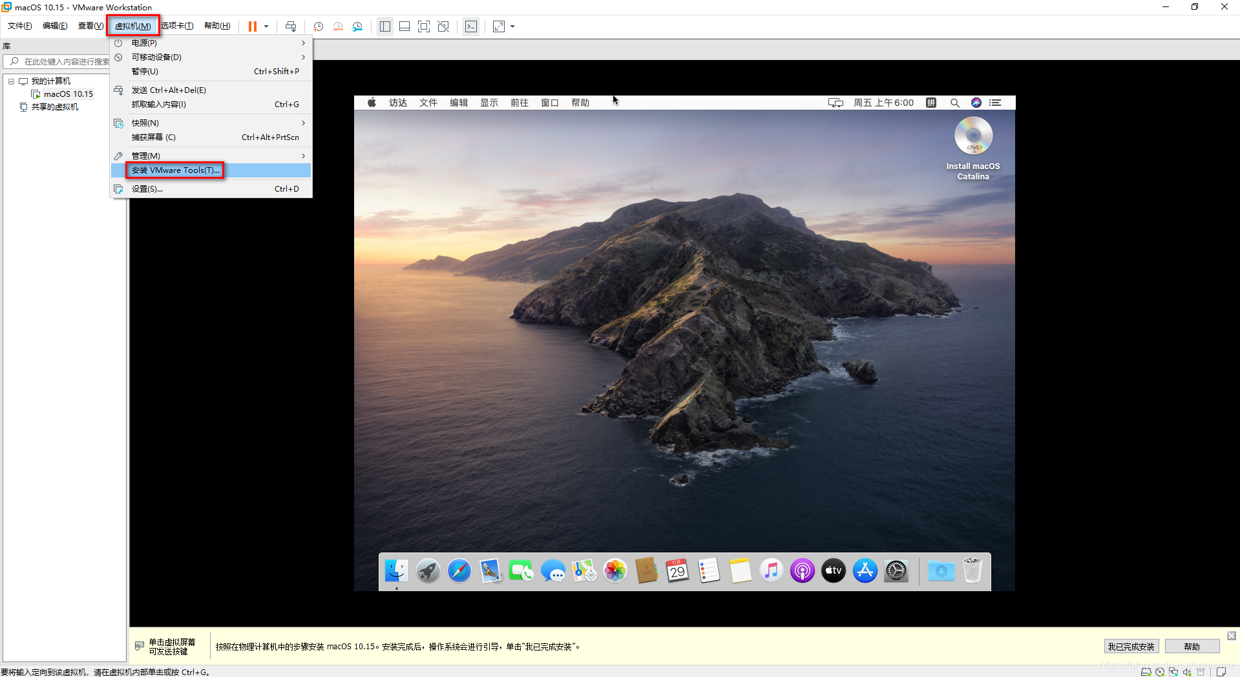Select 共享的虚拟机 in the library tree
This screenshot has width=1240, height=677.
click(x=54, y=107)
